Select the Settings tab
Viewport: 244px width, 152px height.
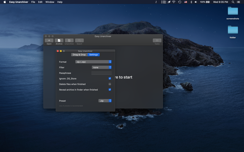coord(94,55)
